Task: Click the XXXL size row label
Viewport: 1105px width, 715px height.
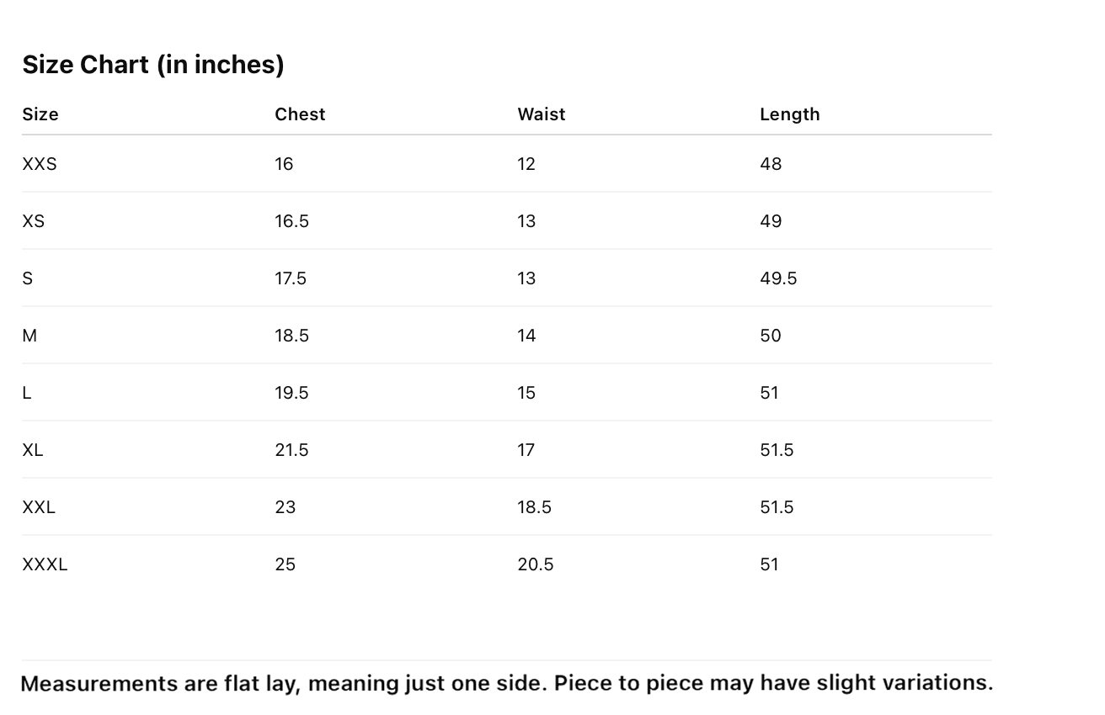Action: (45, 564)
